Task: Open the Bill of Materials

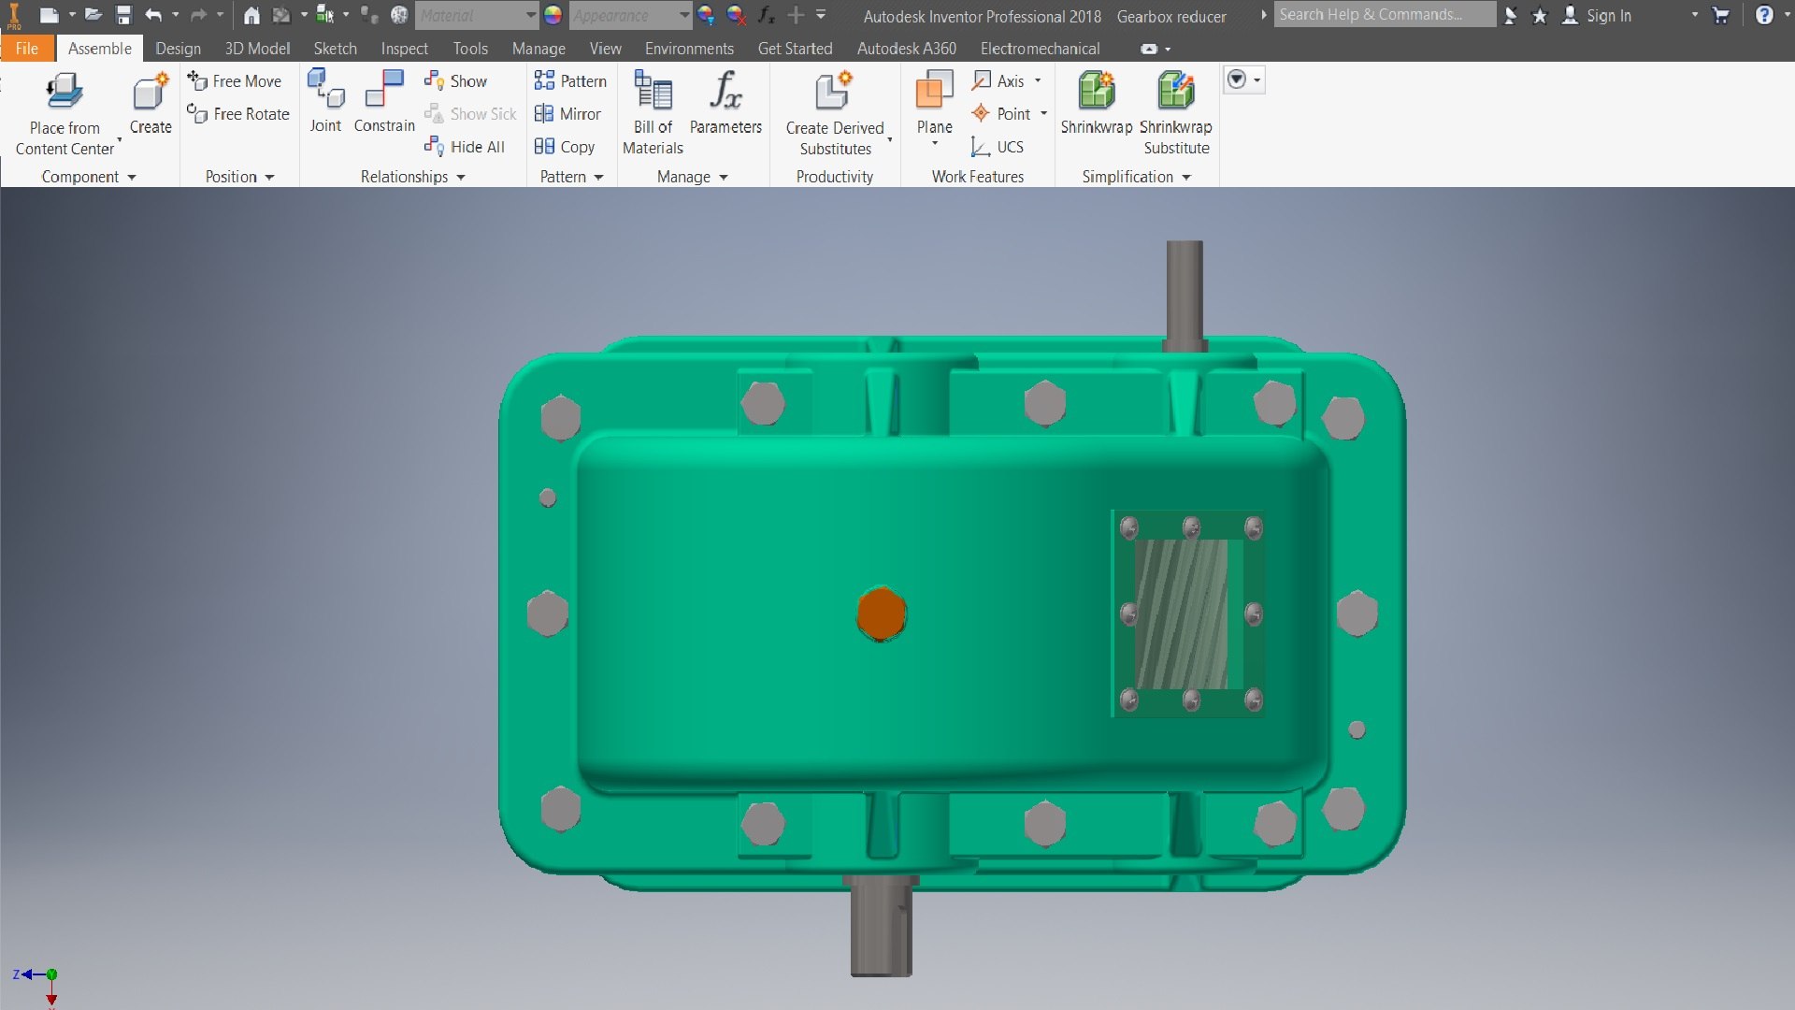Action: pyautogui.click(x=653, y=113)
